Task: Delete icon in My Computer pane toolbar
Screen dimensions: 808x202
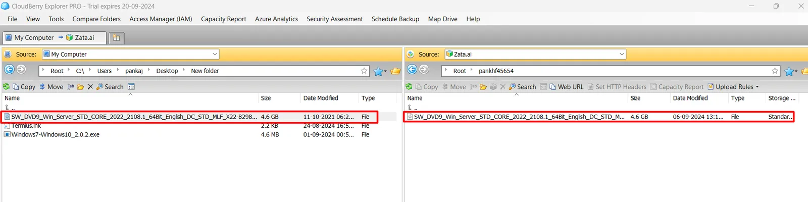Action: click(x=90, y=87)
